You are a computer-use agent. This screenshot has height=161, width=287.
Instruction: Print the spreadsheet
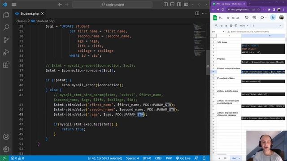point(231,26)
